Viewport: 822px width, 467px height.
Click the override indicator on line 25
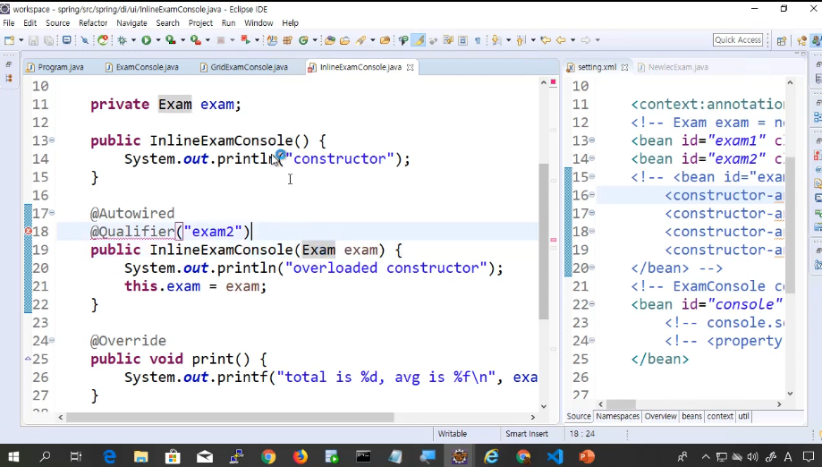pos(28,359)
